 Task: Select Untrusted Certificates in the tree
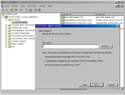tap(23, 36)
